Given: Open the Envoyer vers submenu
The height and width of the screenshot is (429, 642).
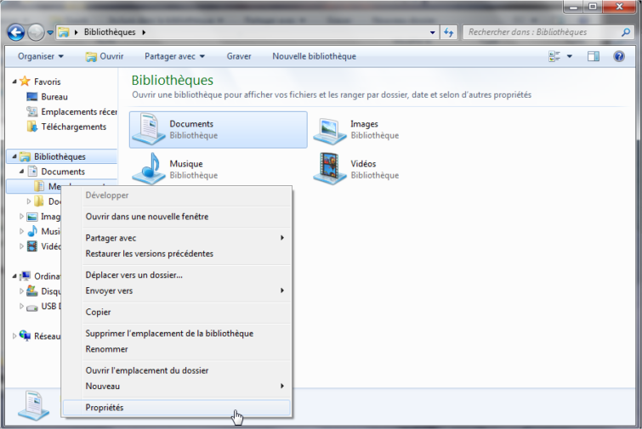Looking at the screenshot, I should (x=176, y=291).
